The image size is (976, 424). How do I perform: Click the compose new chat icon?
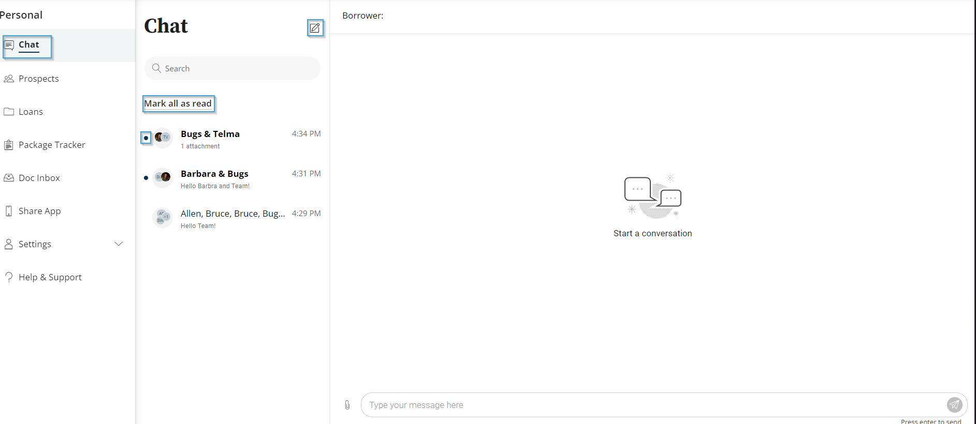click(315, 28)
